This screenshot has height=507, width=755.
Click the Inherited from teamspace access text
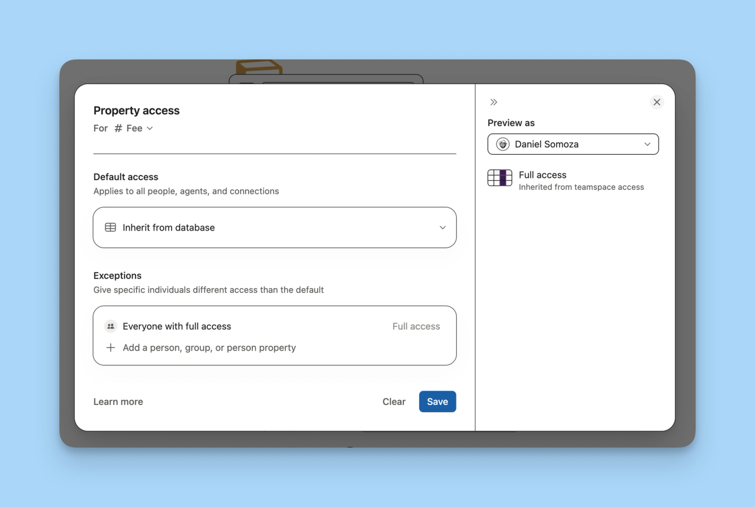[581, 187]
